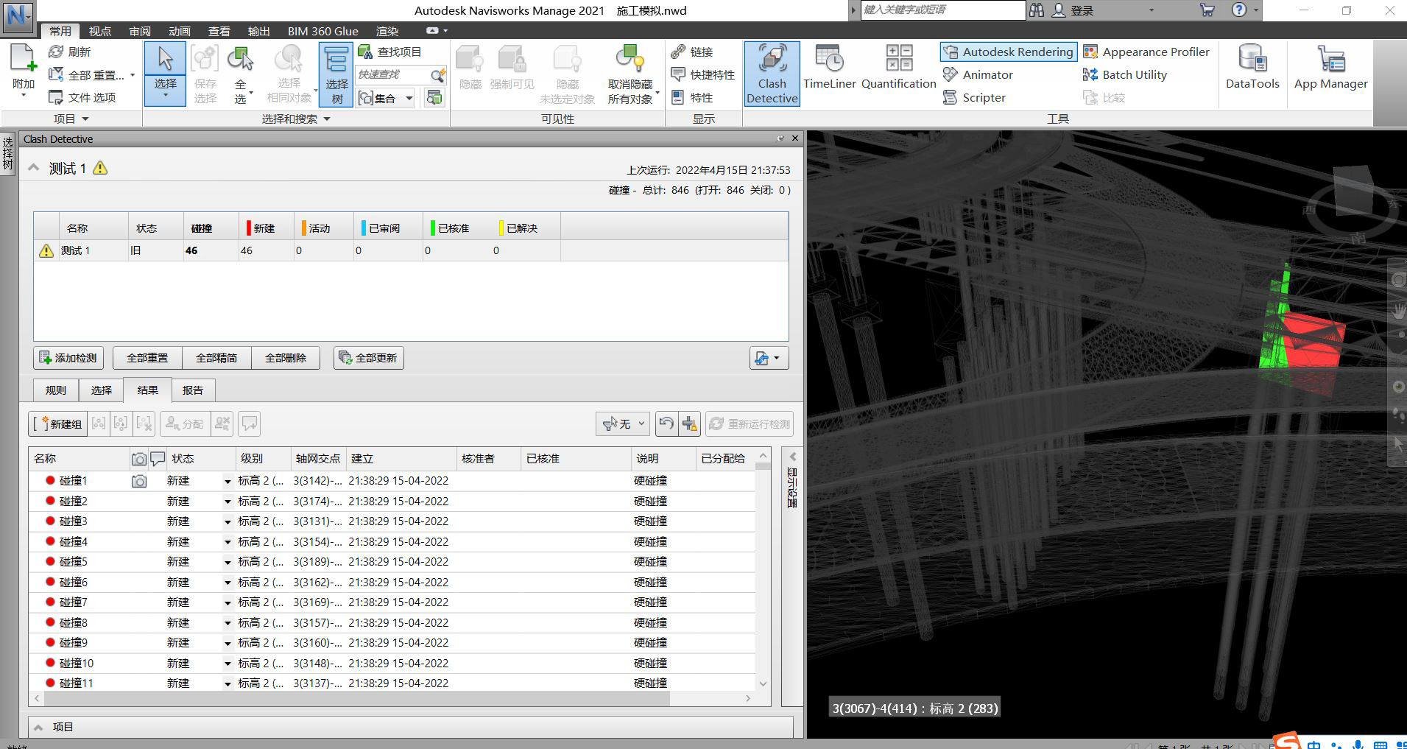This screenshot has width=1407, height=749.
Task: Open the Append (附加) file tool
Action: tap(23, 71)
